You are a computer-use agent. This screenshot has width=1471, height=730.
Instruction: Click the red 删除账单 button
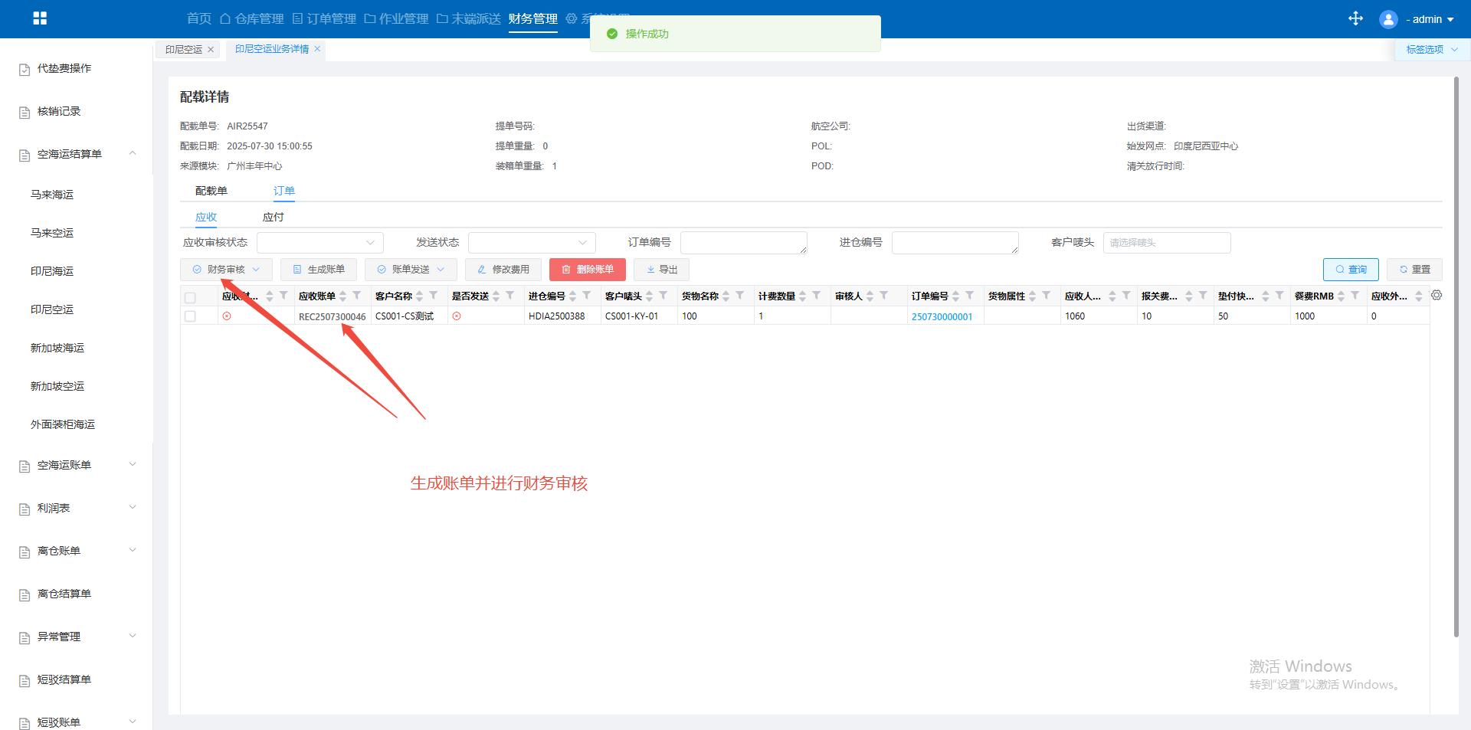587,270
